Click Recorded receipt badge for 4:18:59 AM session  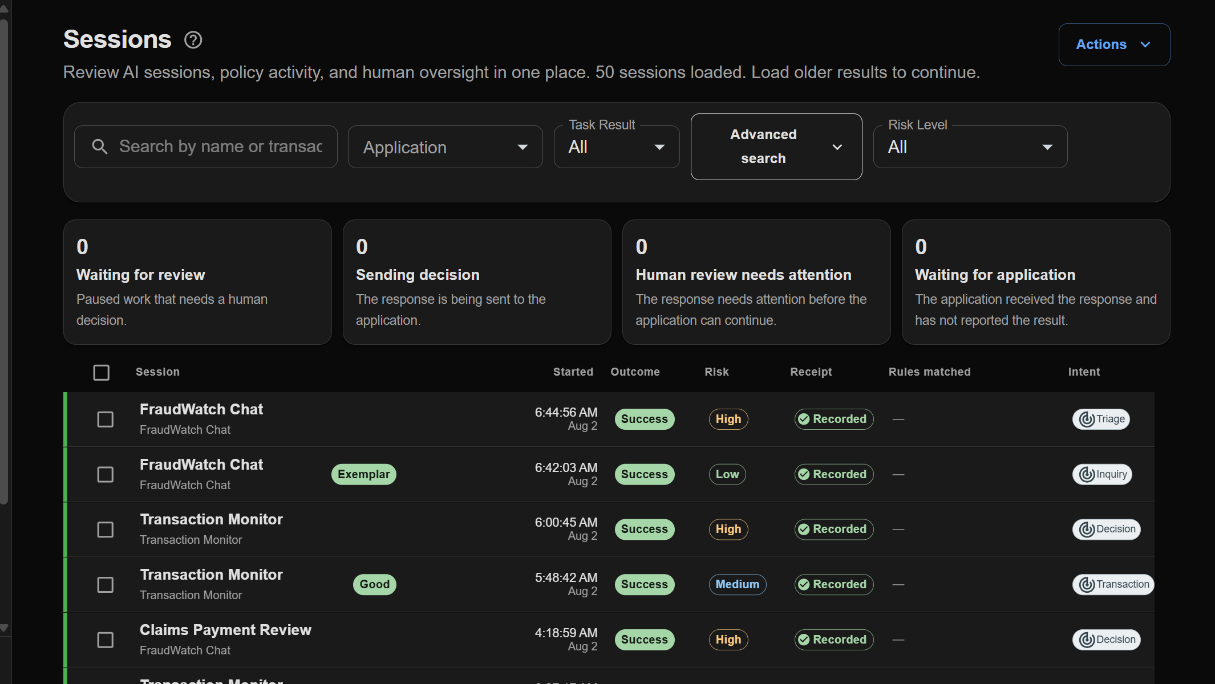(x=834, y=640)
